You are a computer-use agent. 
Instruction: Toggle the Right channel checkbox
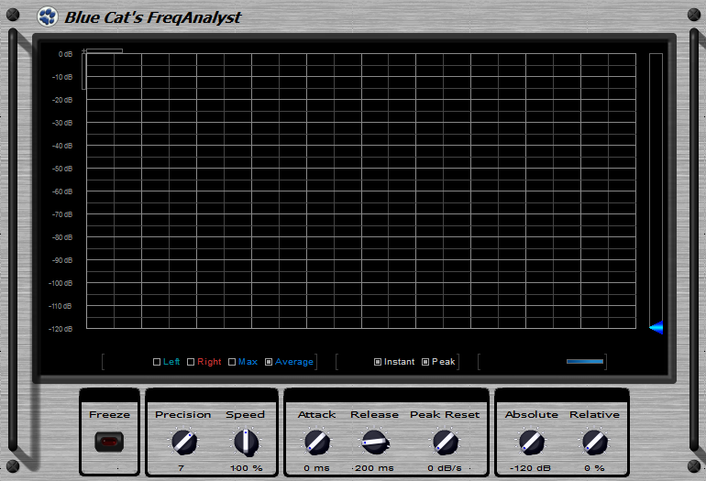191,362
